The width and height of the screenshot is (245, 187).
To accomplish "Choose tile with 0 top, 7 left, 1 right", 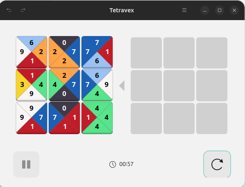I will point(64,118).
